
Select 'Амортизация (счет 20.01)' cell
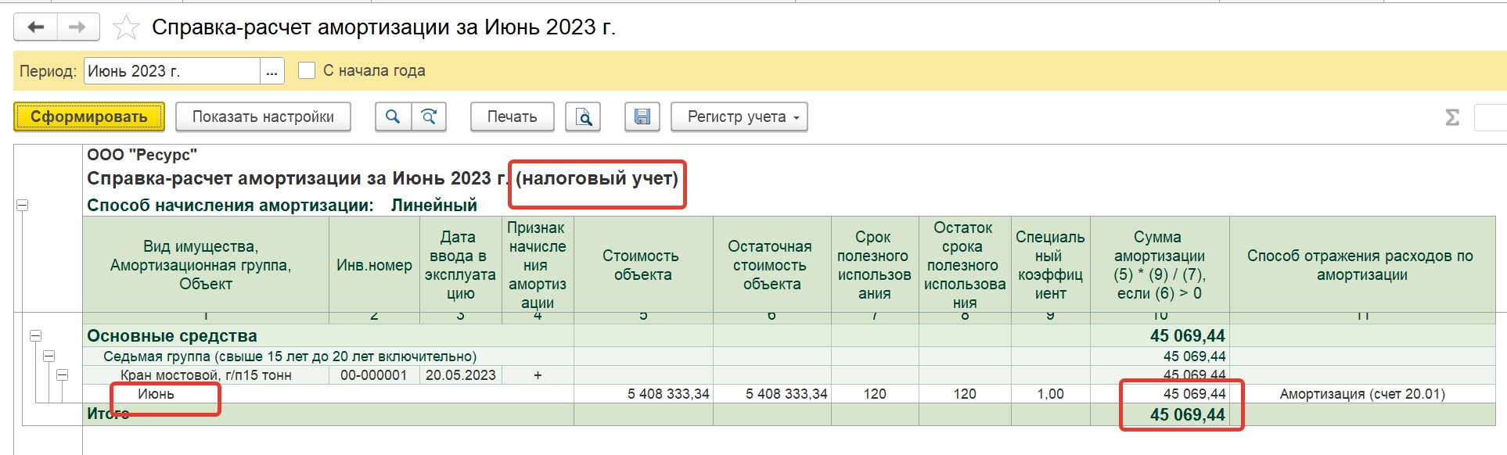(1362, 394)
